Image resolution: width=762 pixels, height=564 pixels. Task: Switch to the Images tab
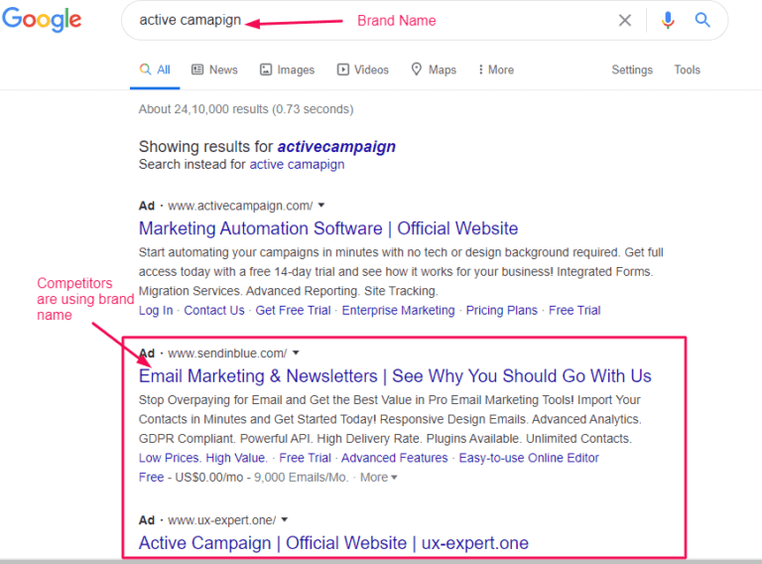click(287, 70)
